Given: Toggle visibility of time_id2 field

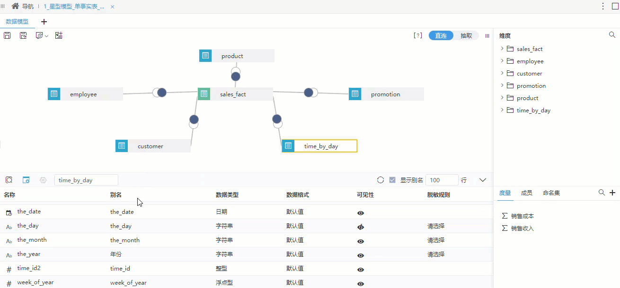Looking at the screenshot, I should click(x=361, y=270).
